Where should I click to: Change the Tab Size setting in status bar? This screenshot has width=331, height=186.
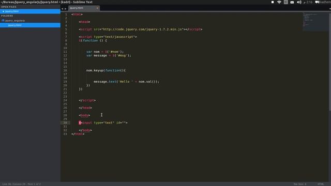(300, 184)
